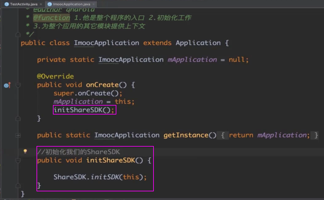Click the @Override annotation

(55, 76)
